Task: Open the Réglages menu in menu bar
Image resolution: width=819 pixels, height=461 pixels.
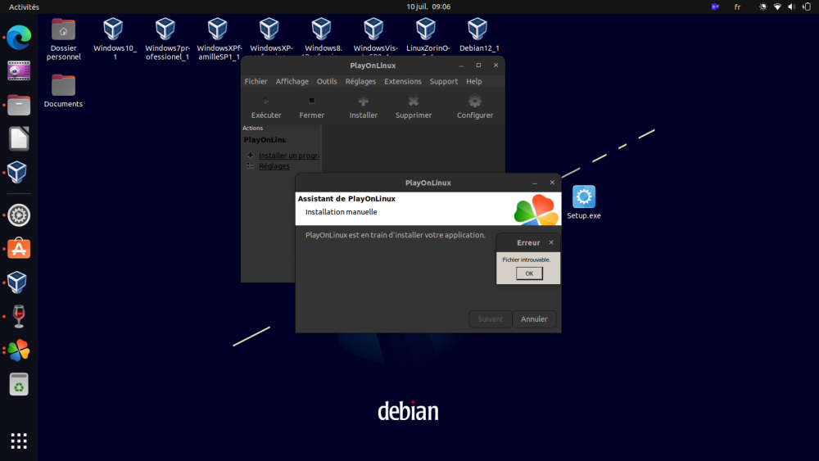Action: [360, 81]
